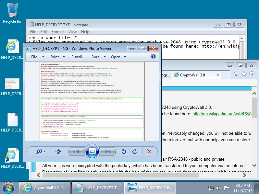Show the image at actual size
259x194 pixels.
tap(58, 151)
